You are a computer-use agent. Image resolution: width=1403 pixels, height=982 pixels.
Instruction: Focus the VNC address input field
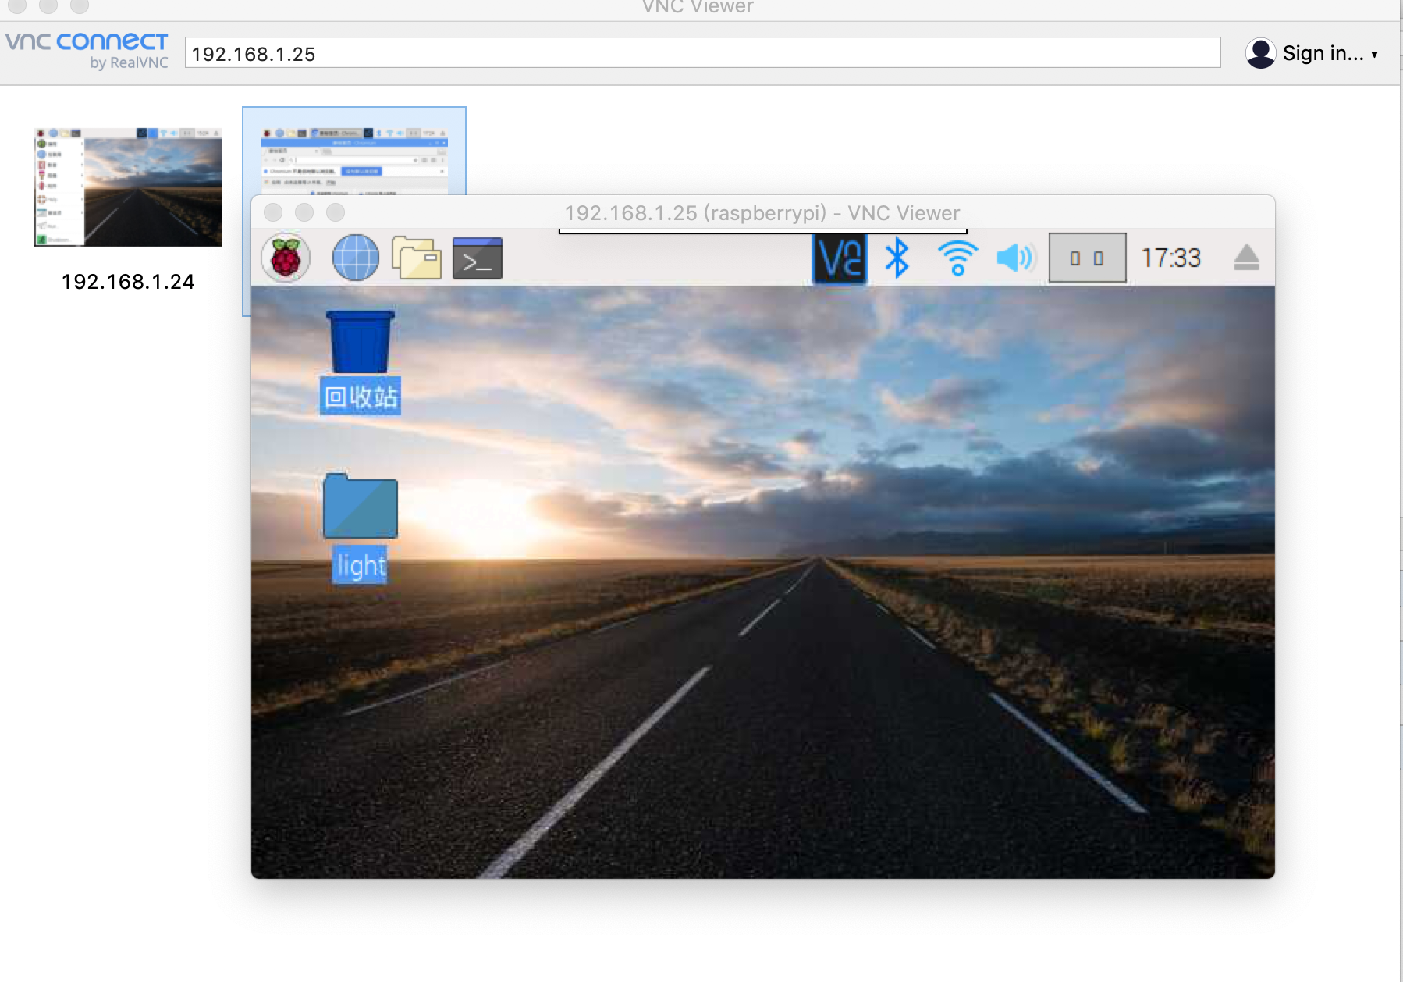pos(702,53)
